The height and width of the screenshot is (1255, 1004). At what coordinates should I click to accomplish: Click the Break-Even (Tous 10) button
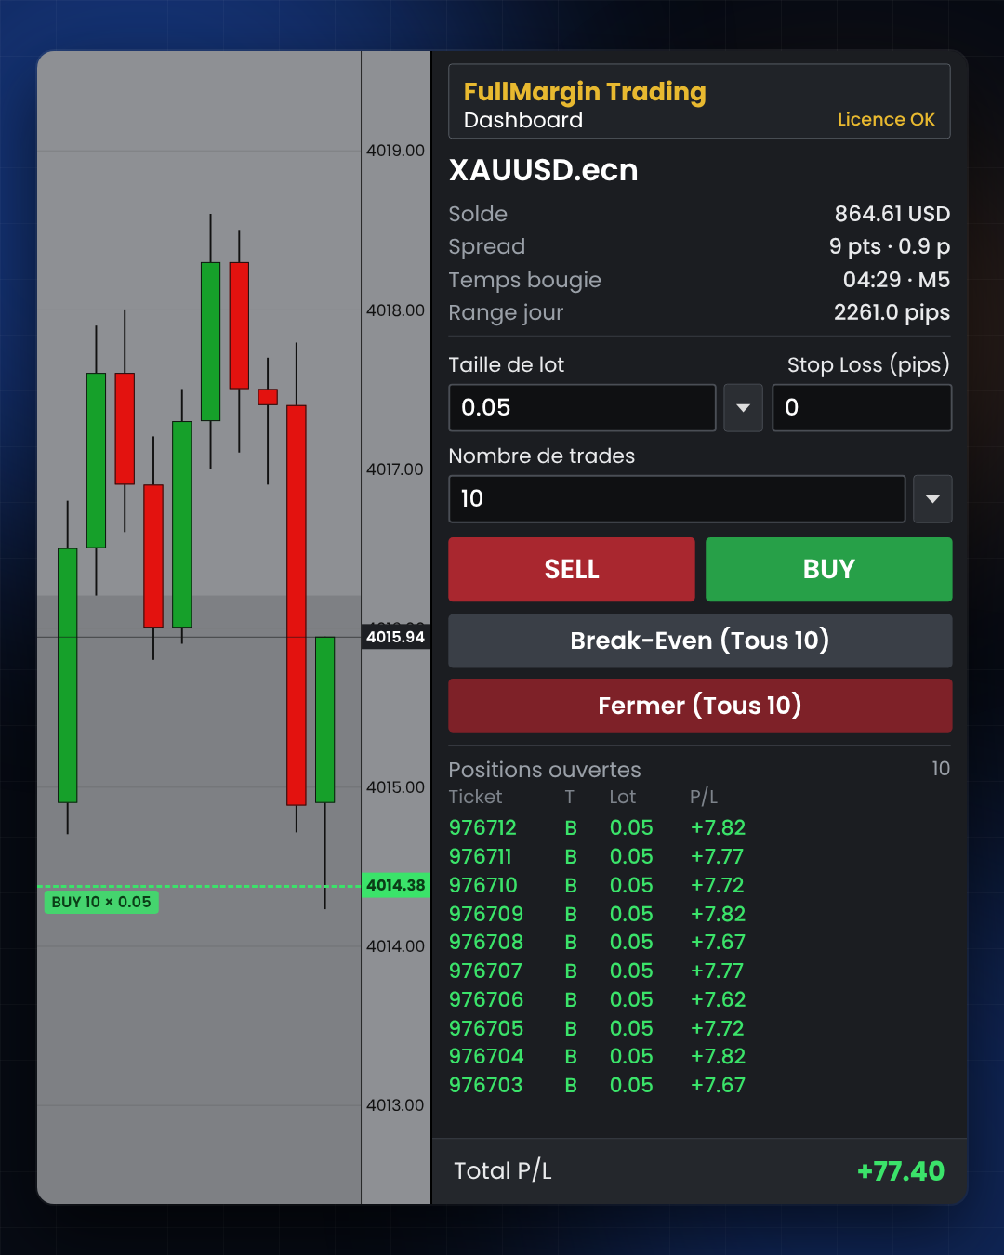click(x=700, y=641)
